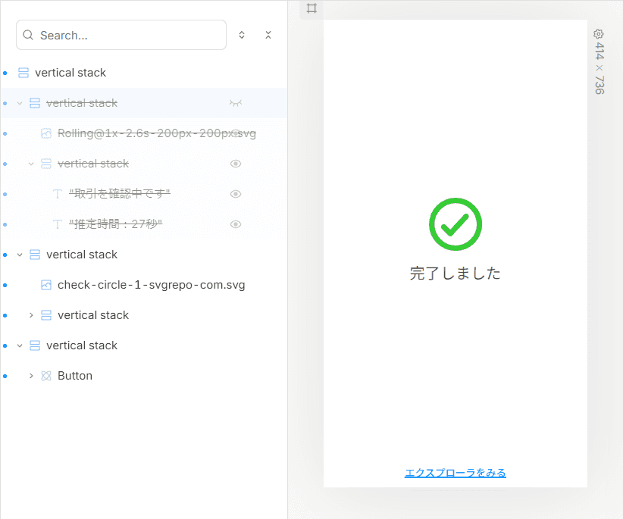
Task: Toggle visibility of the Rolling svg layer
Action: 236,133
